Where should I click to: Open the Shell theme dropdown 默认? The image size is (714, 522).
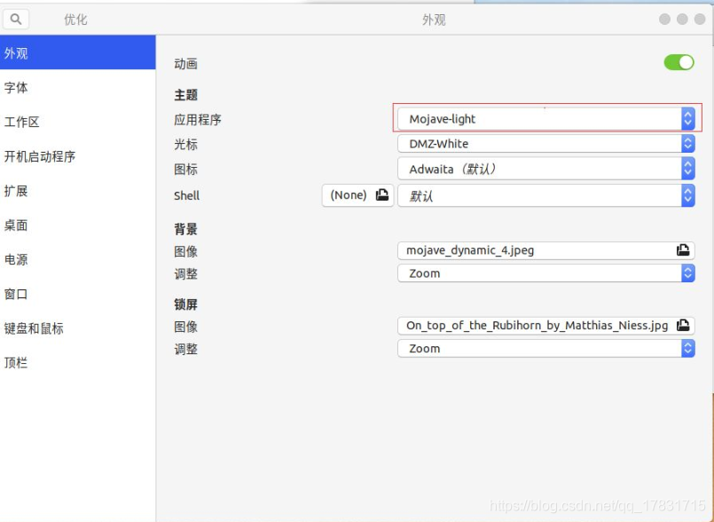point(546,195)
